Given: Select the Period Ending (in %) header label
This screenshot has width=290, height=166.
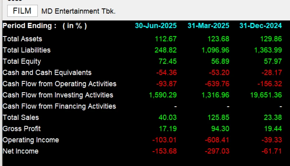Looking at the screenshot, I should coord(44,26).
